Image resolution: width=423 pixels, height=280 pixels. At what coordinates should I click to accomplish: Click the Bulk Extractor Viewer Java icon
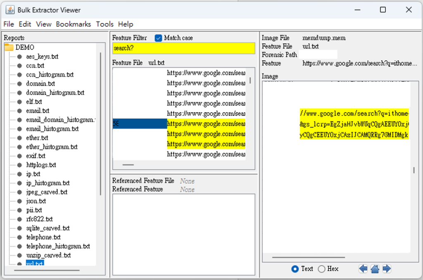(10, 10)
